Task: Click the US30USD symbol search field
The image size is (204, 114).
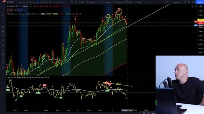Action: [x=11, y=2]
